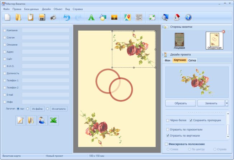This screenshot has height=160, width=234.
Task: Enable the Чёрно-белое checkbox
Action: (x=168, y=120)
